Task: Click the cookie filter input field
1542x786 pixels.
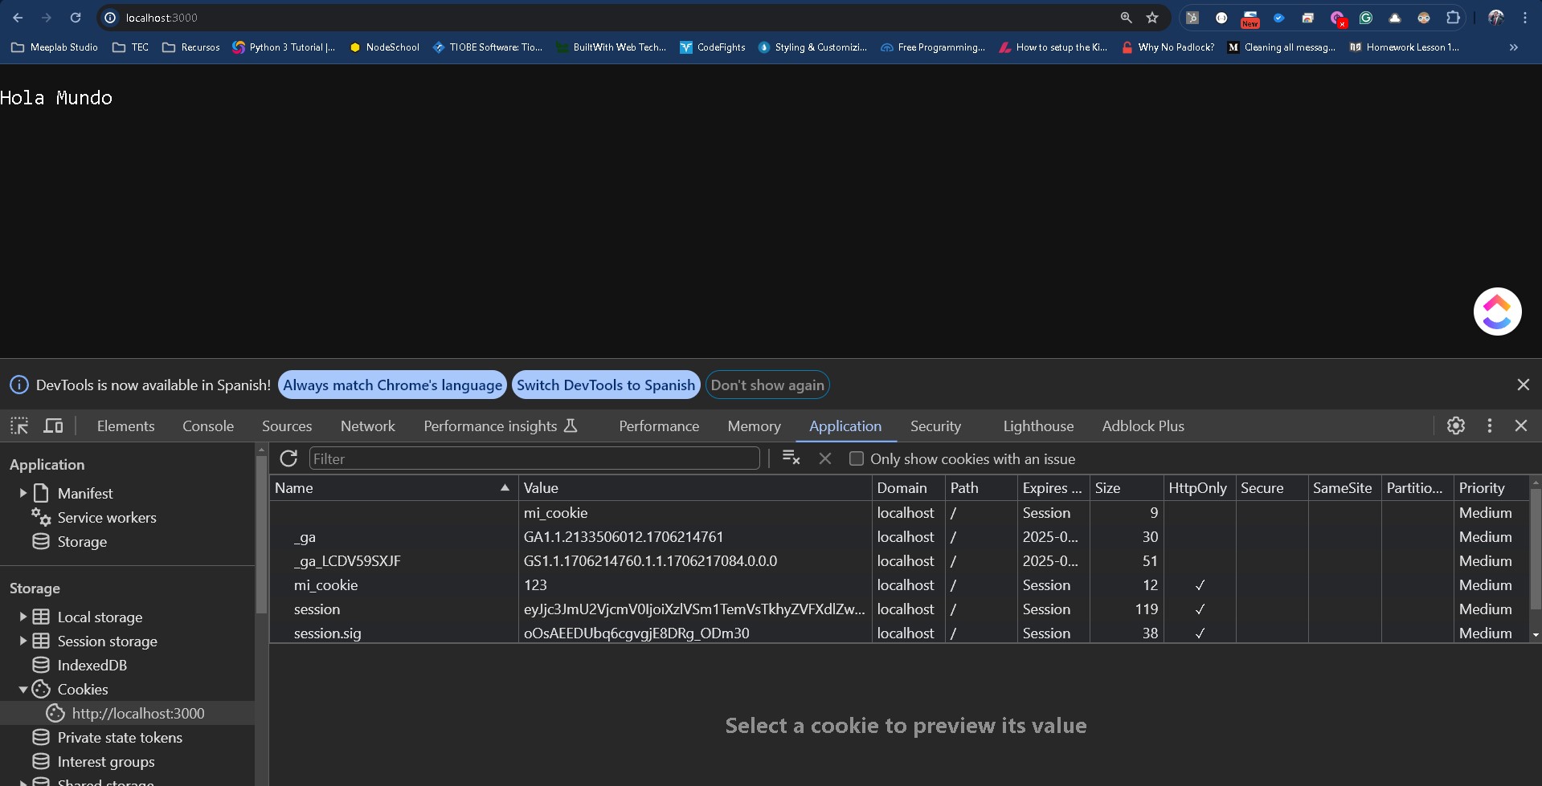Action: point(534,458)
